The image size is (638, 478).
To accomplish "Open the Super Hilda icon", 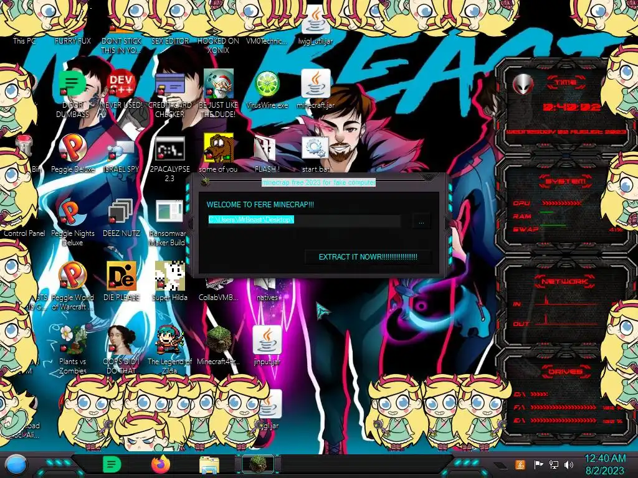I will [169, 276].
